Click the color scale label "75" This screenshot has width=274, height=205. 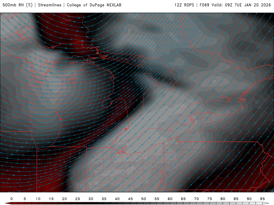click(x=210, y=199)
